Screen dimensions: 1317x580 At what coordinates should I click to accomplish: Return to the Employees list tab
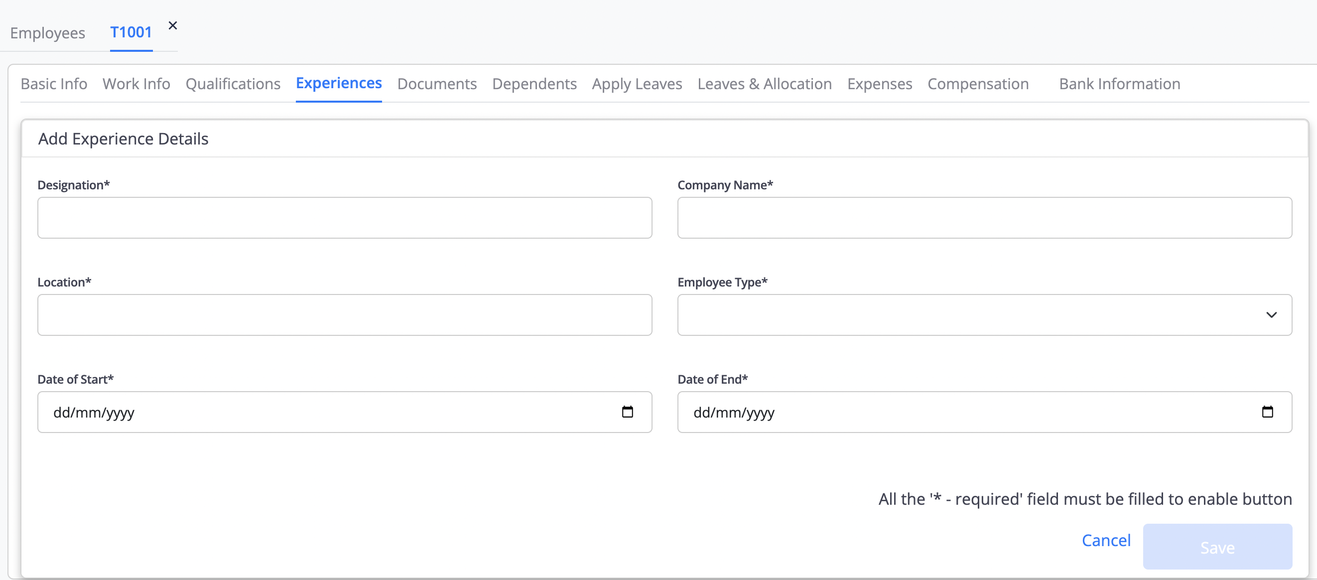pos(47,33)
